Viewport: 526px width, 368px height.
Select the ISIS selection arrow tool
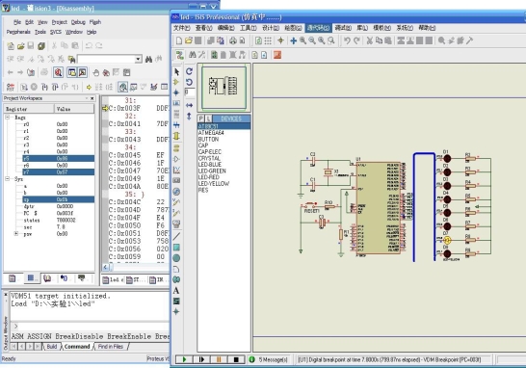tap(177, 72)
